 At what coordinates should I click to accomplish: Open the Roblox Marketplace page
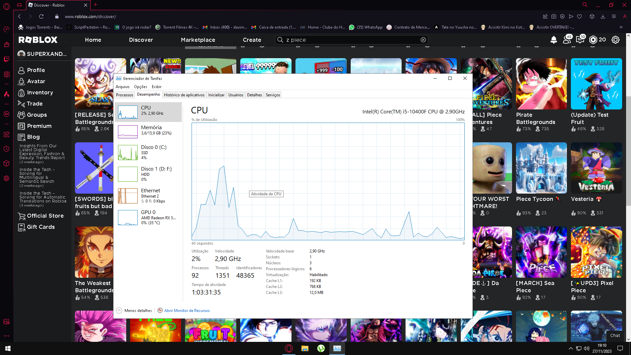point(198,40)
